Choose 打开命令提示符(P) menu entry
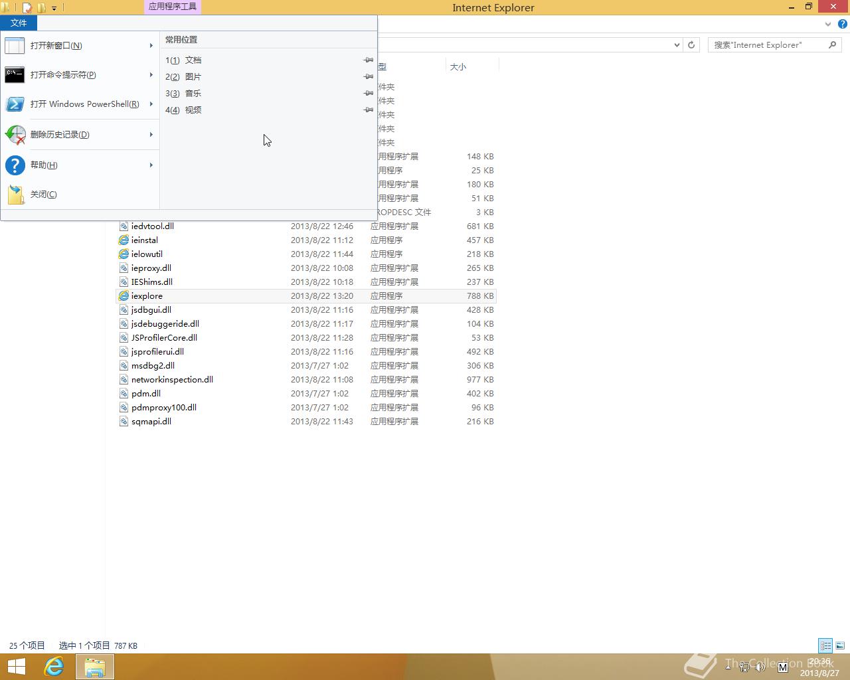The width and height of the screenshot is (850, 680). click(80, 75)
